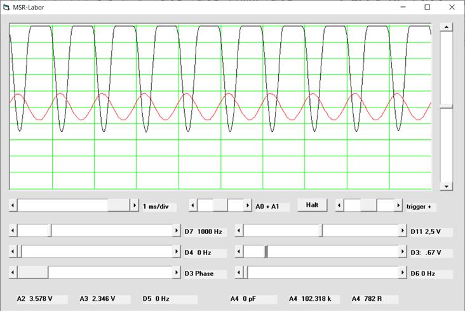Screen dimensions: 465x311
Task: Click right arrow of the 1 ms/div timebase scrollbar
Action: [134, 206]
